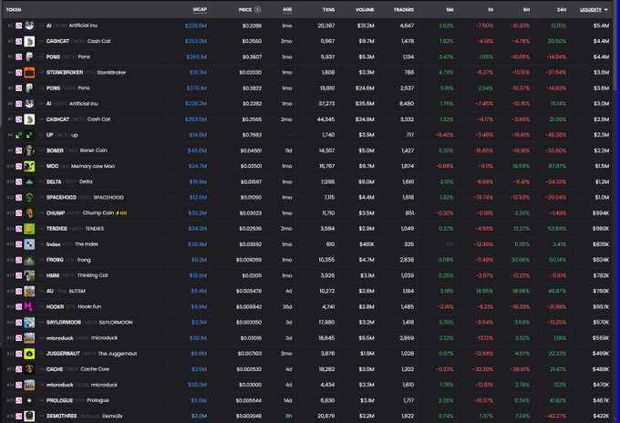Click pink chain icon in BONER row
The image size is (620, 423).
pyautogui.click(x=18, y=150)
